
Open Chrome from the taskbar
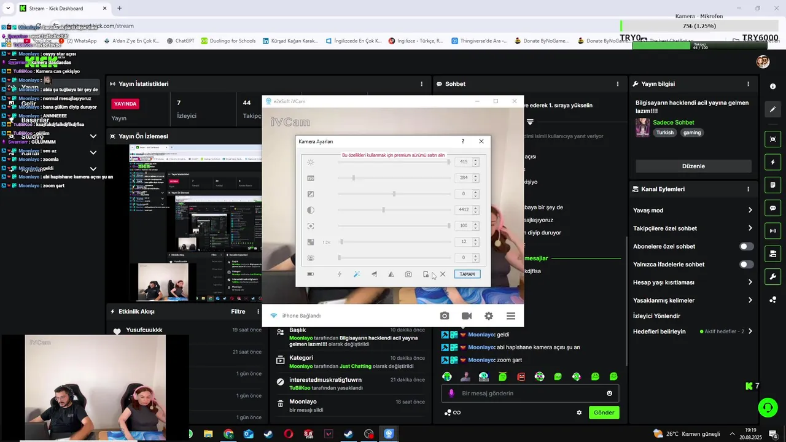pyautogui.click(x=228, y=434)
